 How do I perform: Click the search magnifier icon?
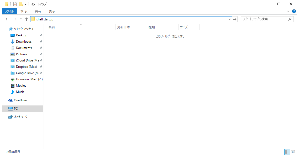(290, 19)
